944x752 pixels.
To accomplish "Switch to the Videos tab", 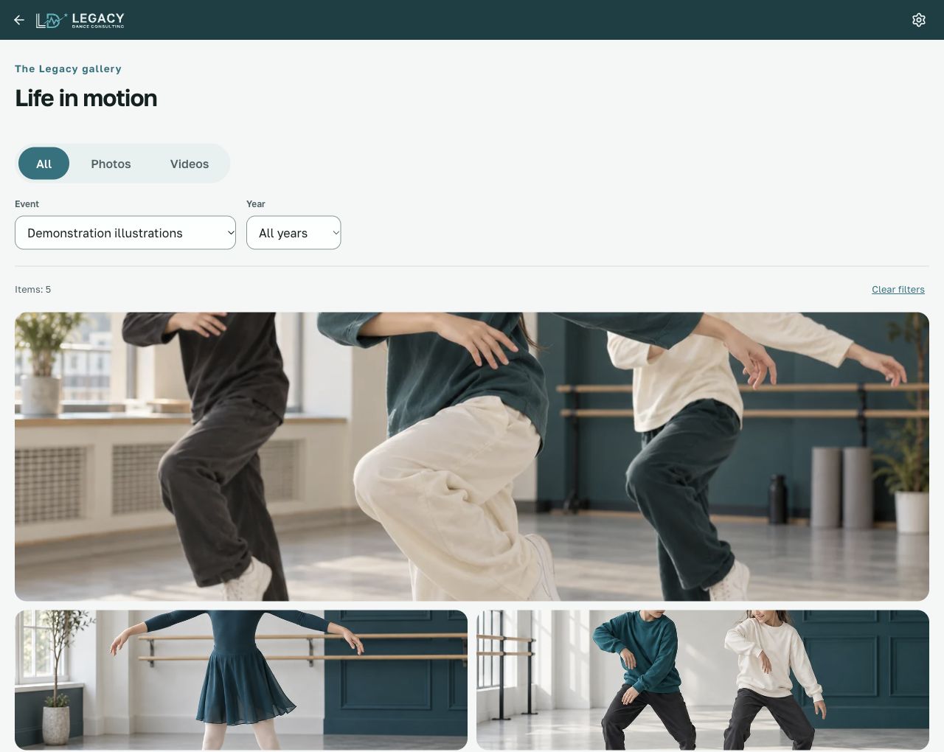I will coord(190,164).
